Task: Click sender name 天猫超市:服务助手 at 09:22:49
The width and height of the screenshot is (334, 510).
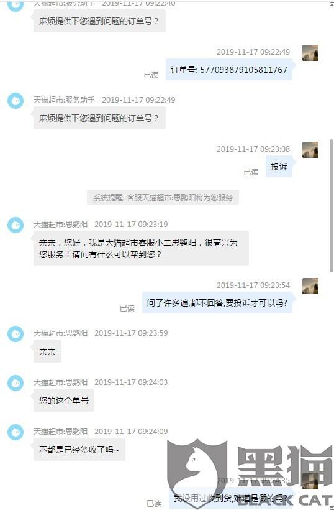Action: pyautogui.click(x=65, y=100)
